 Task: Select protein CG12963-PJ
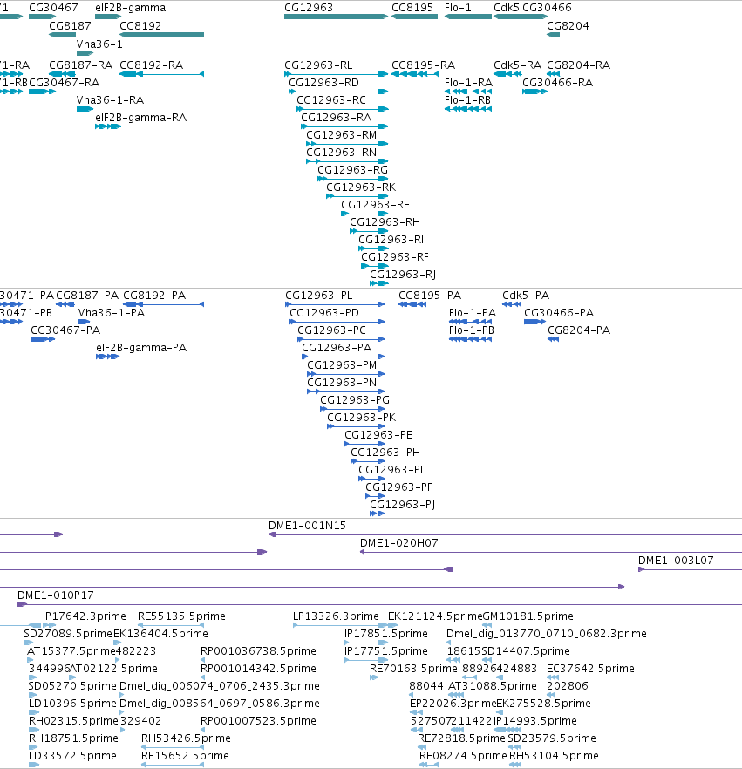coord(378,513)
